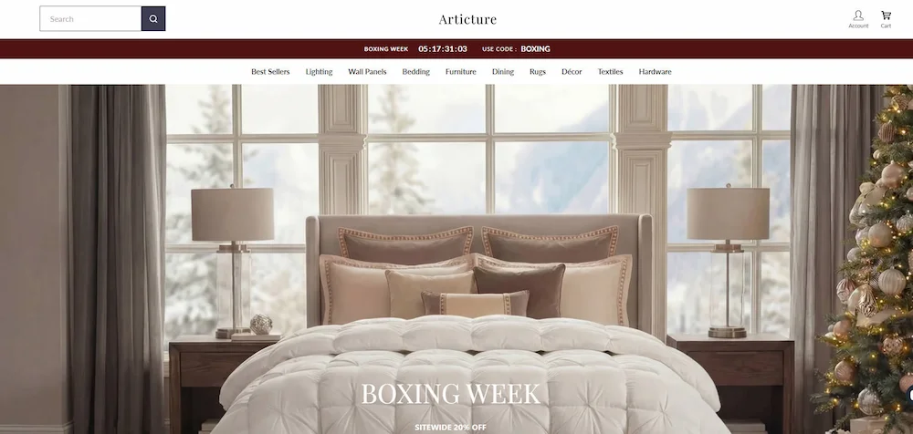The image size is (913, 434).
Task: Browse the Furniture category
Action: pyautogui.click(x=460, y=71)
